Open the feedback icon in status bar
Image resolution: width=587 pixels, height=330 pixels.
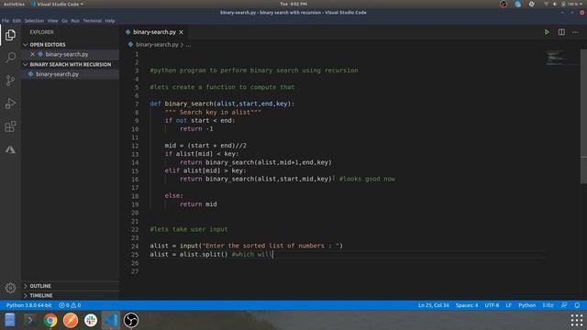(564, 305)
